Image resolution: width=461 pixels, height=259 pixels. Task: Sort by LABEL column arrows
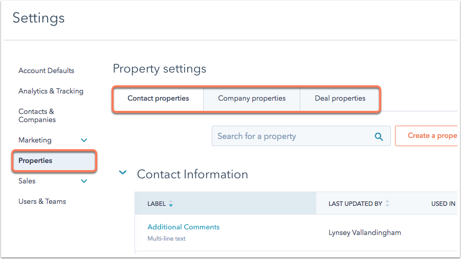coord(171,204)
